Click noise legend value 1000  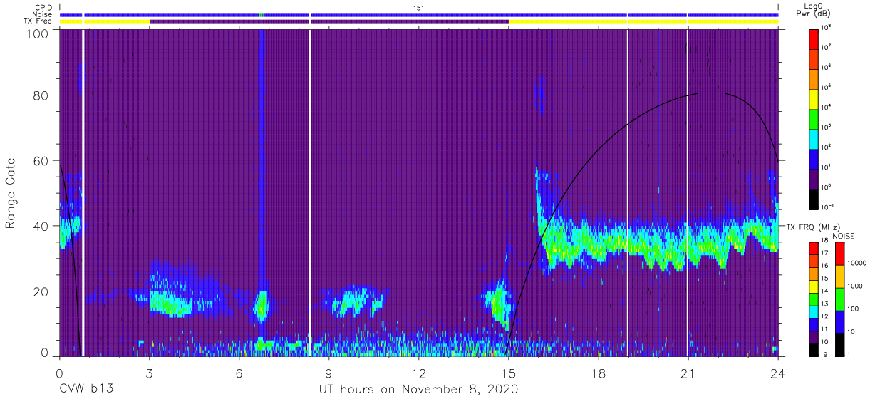(x=854, y=286)
